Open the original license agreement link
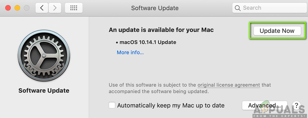Image resolution: width=308 pixels, height=118 pixels. pyautogui.click(x=229, y=85)
